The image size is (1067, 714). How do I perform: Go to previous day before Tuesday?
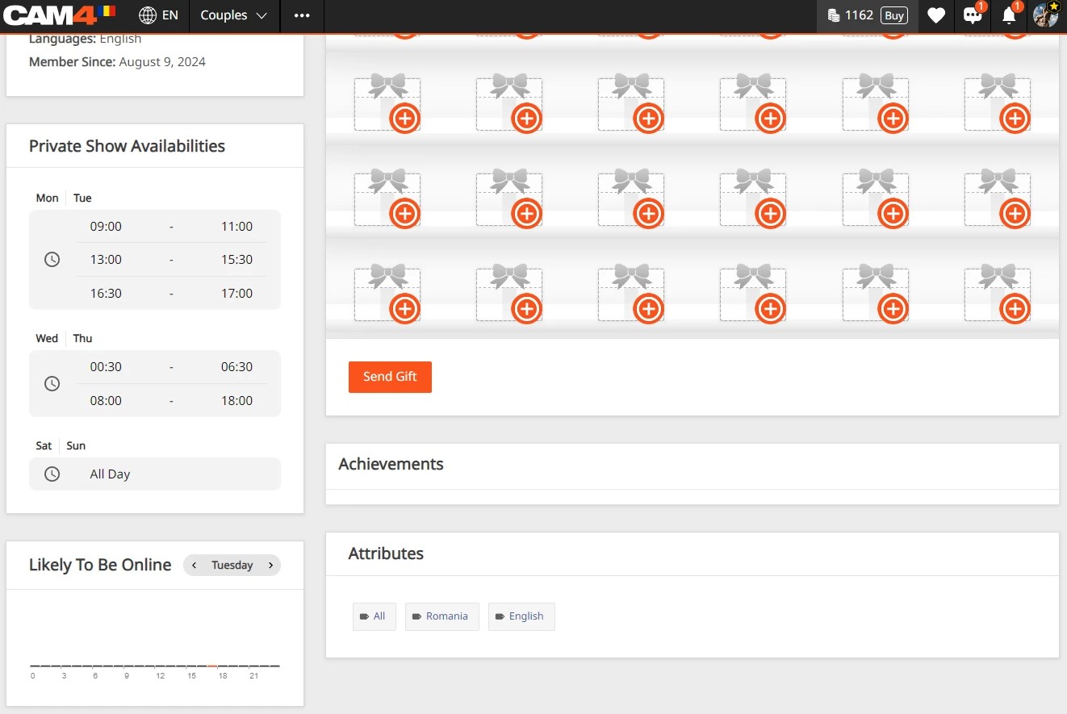(x=195, y=565)
